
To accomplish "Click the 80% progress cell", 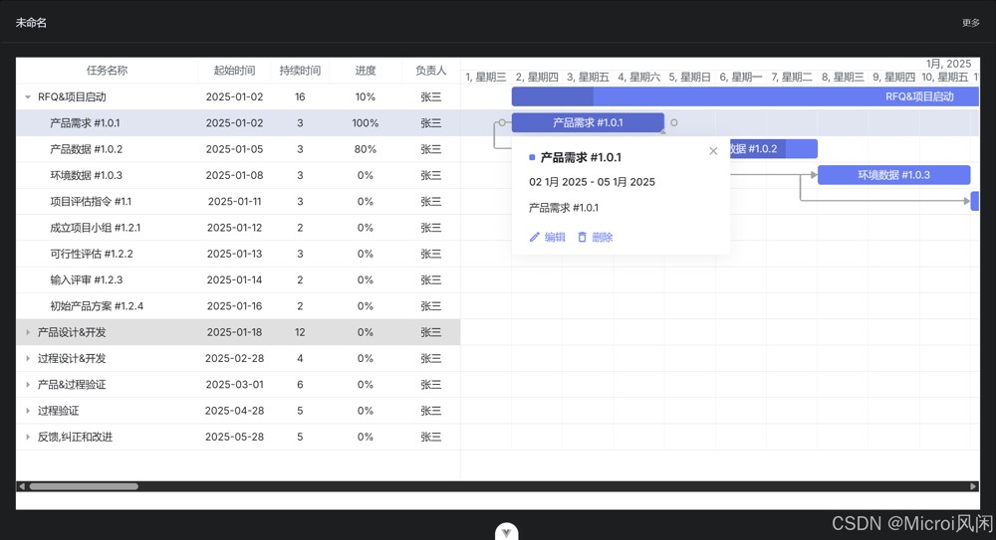I will [x=366, y=149].
